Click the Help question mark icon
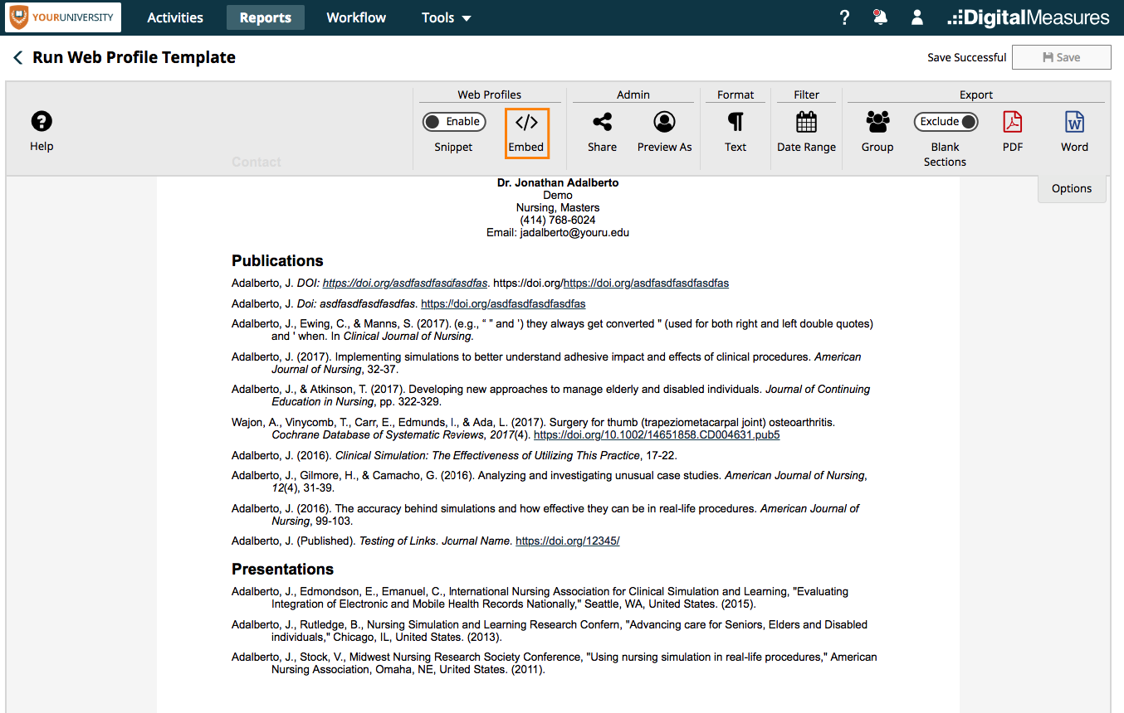1124x713 pixels. pyautogui.click(x=41, y=119)
